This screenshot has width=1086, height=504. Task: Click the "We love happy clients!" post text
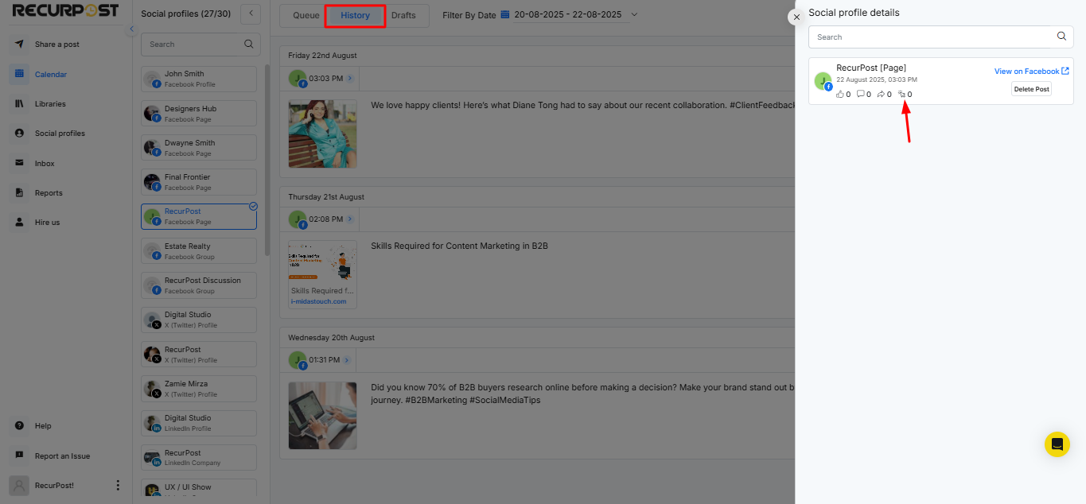click(582, 105)
